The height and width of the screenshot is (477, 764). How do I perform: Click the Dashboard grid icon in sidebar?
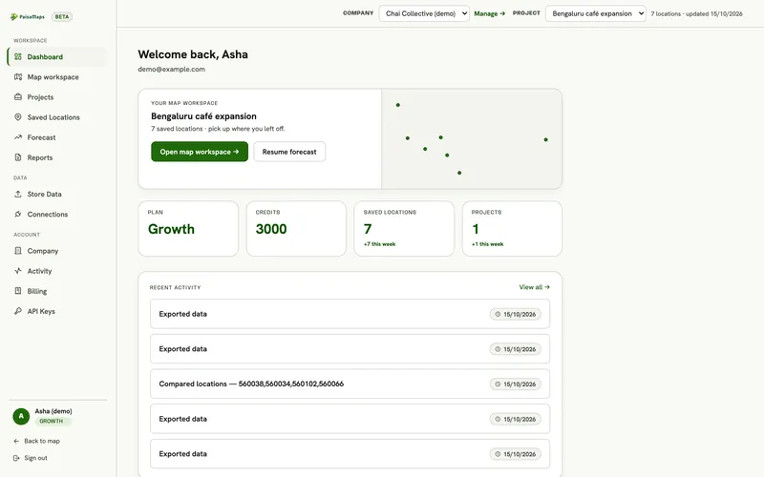(18, 56)
